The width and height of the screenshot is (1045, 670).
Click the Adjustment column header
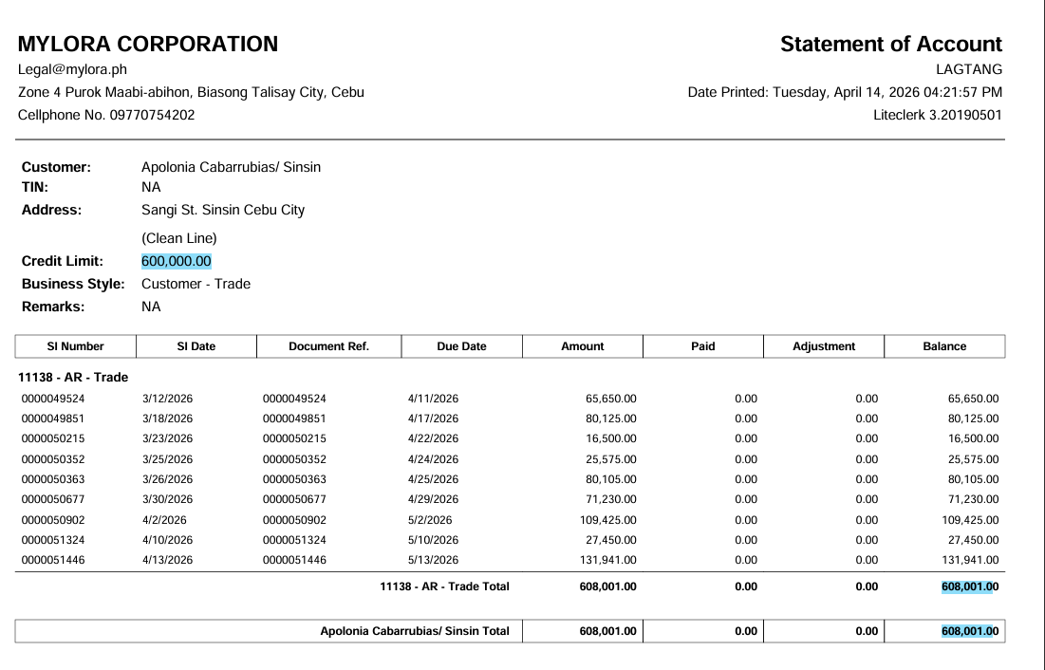coord(823,346)
